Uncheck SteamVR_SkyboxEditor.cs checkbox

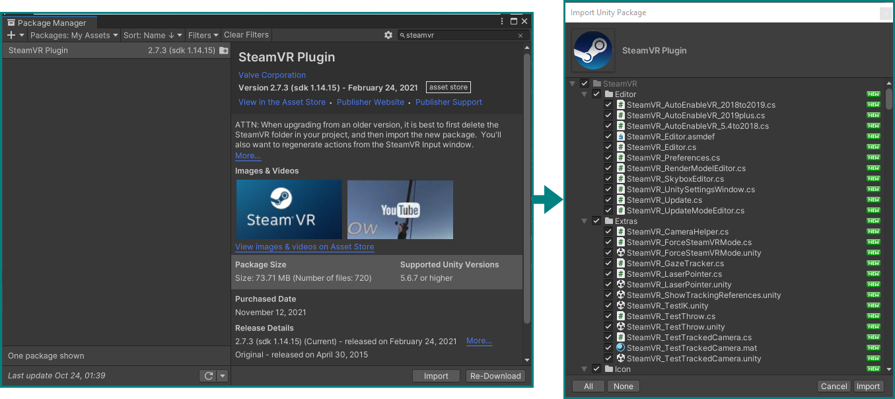pyautogui.click(x=608, y=179)
